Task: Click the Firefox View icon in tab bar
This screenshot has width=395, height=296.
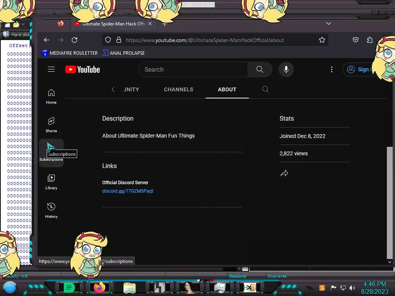Action: click(61, 24)
